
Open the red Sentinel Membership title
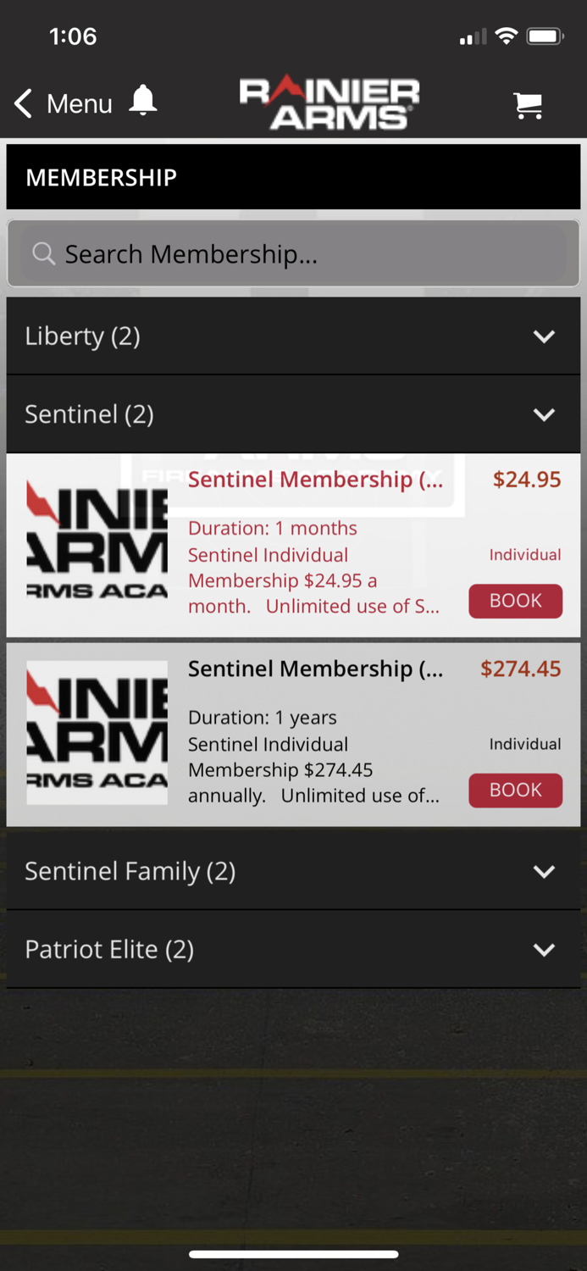pyautogui.click(x=315, y=480)
